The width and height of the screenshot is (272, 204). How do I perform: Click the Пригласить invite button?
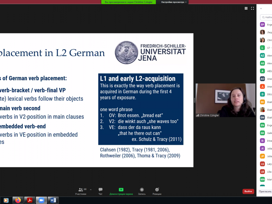265,191
